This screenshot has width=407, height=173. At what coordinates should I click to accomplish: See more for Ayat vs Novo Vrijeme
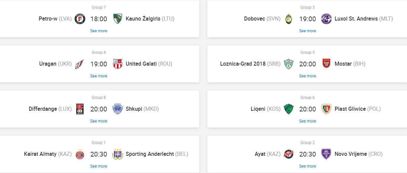tap(308, 166)
